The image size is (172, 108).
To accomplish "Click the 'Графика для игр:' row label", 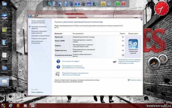I will 61,50.
